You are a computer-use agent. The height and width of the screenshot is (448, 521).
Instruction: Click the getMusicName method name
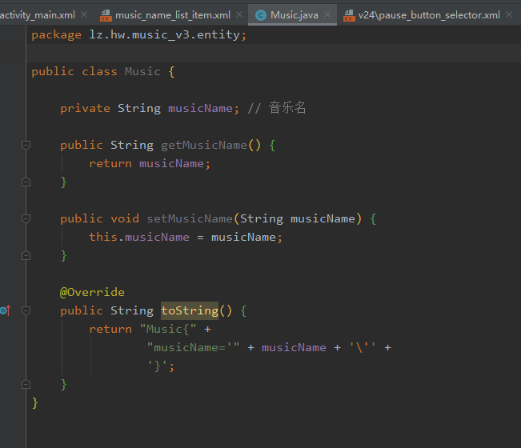coord(204,145)
